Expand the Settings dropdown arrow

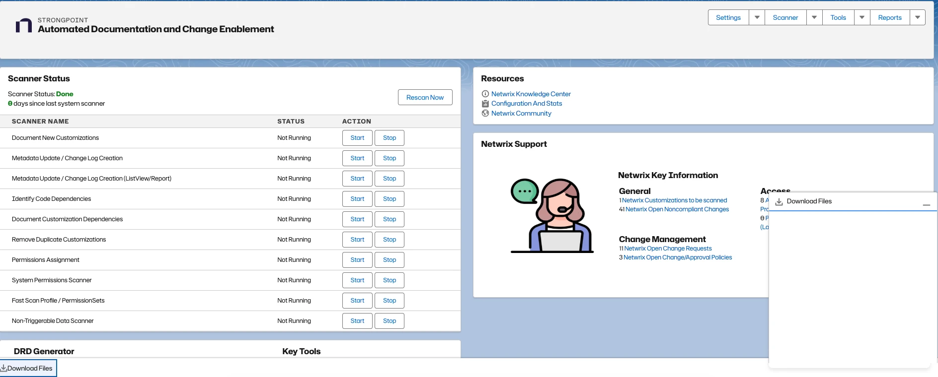click(x=757, y=17)
